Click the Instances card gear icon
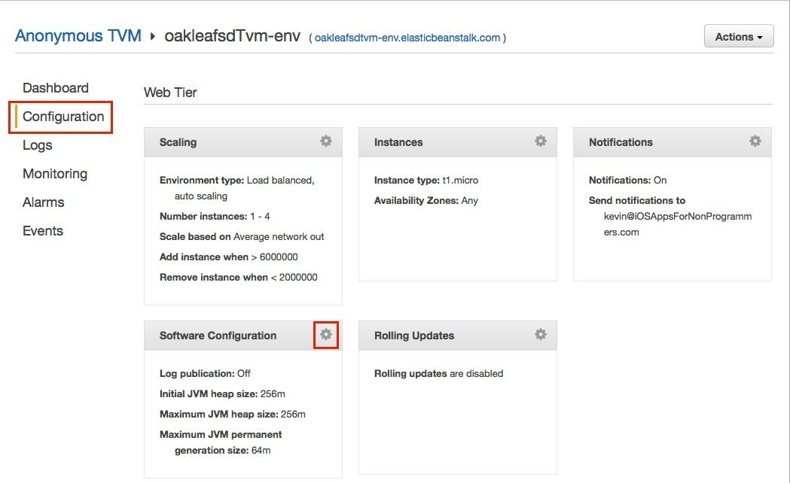This screenshot has width=790, height=483. coord(540,141)
